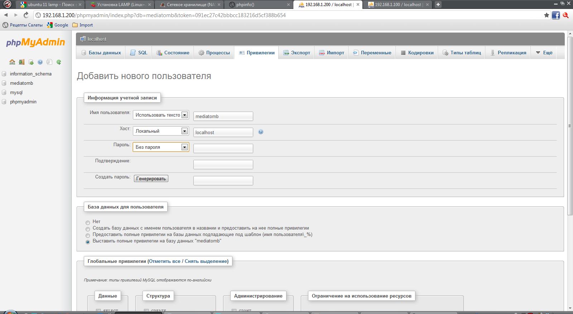573x314 pixels.
Task: Open the 'Экспорт' tab
Action: pyautogui.click(x=297, y=53)
